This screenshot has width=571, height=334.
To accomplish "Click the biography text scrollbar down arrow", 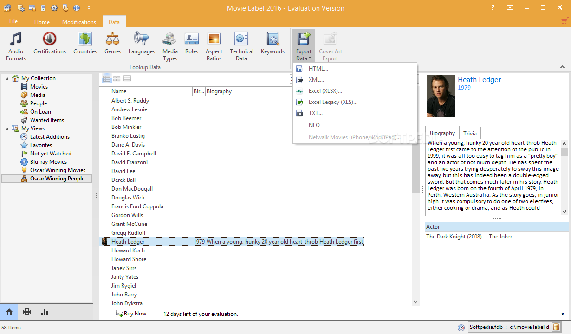I will tap(565, 211).
